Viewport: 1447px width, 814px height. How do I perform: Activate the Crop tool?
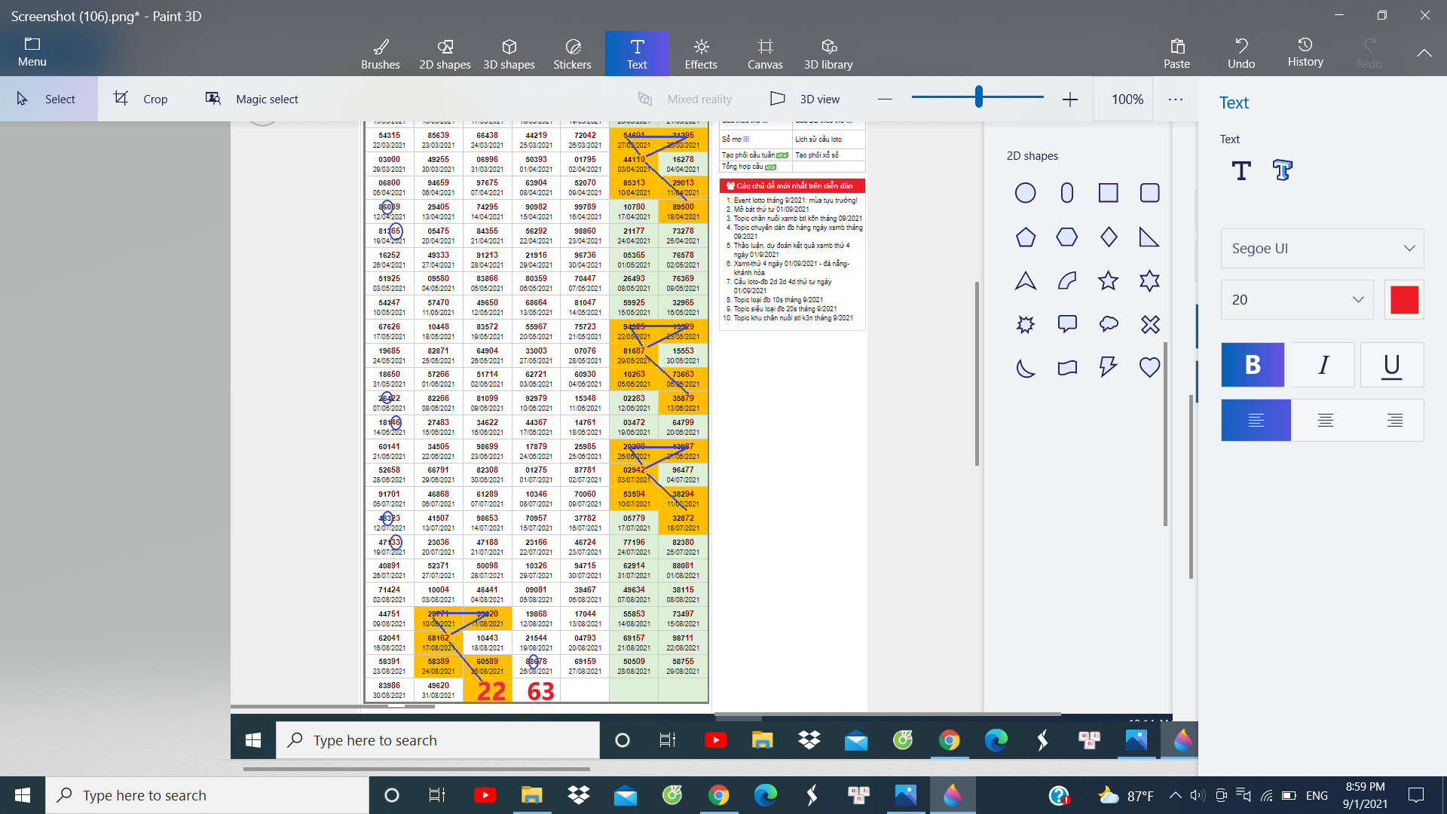tap(141, 99)
